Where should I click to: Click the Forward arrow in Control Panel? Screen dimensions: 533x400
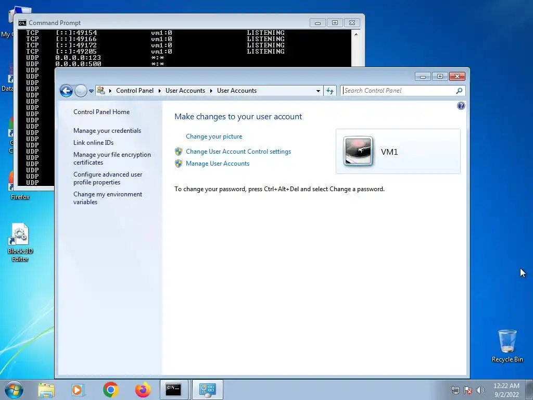tap(81, 91)
